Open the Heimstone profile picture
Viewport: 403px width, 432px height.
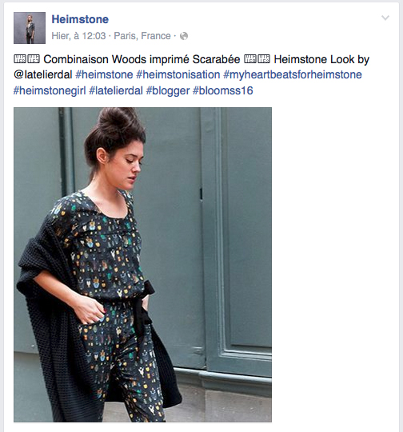pyautogui.click(x=30, y=28)
